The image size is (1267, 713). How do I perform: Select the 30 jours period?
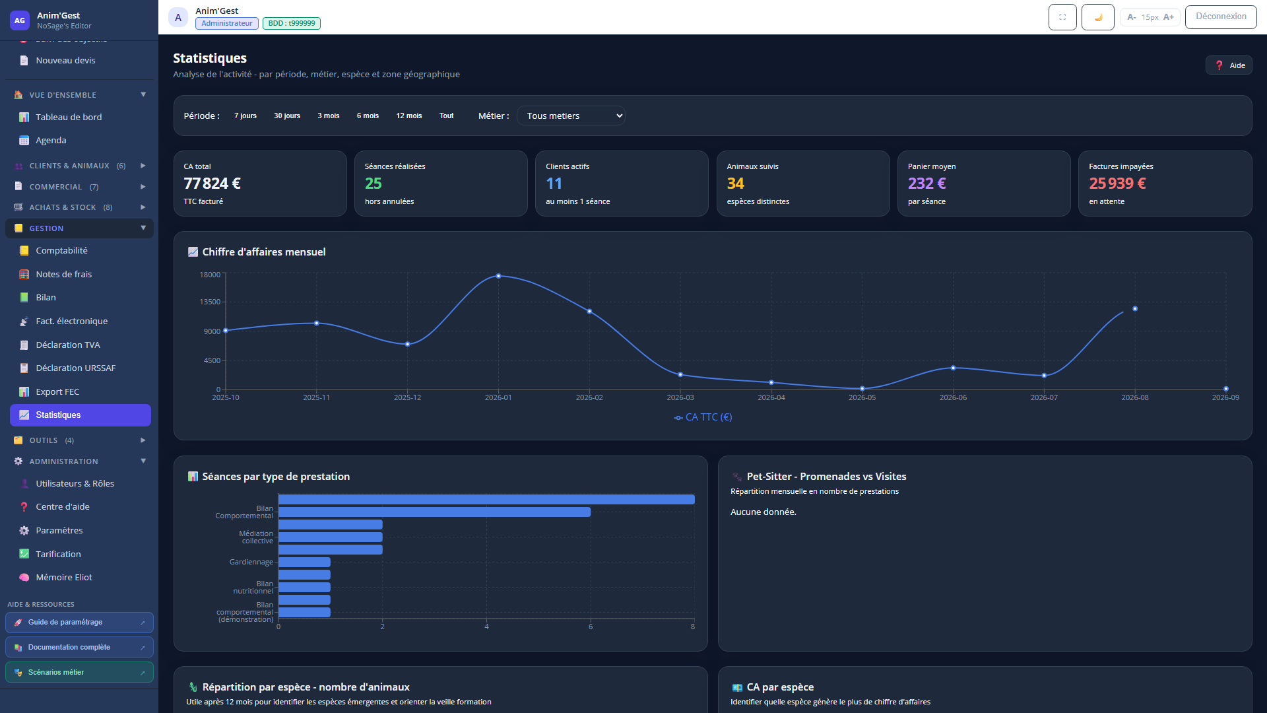point(287,116)
